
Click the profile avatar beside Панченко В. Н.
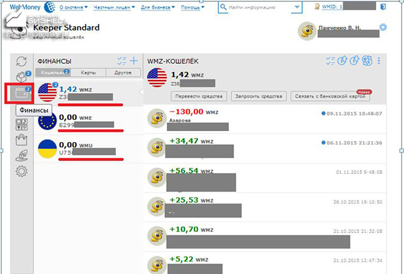coord(307,31)
